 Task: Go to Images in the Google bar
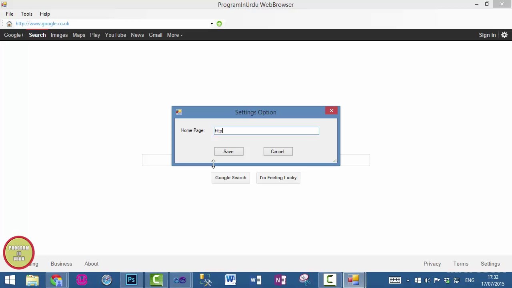tap(59, 35)
